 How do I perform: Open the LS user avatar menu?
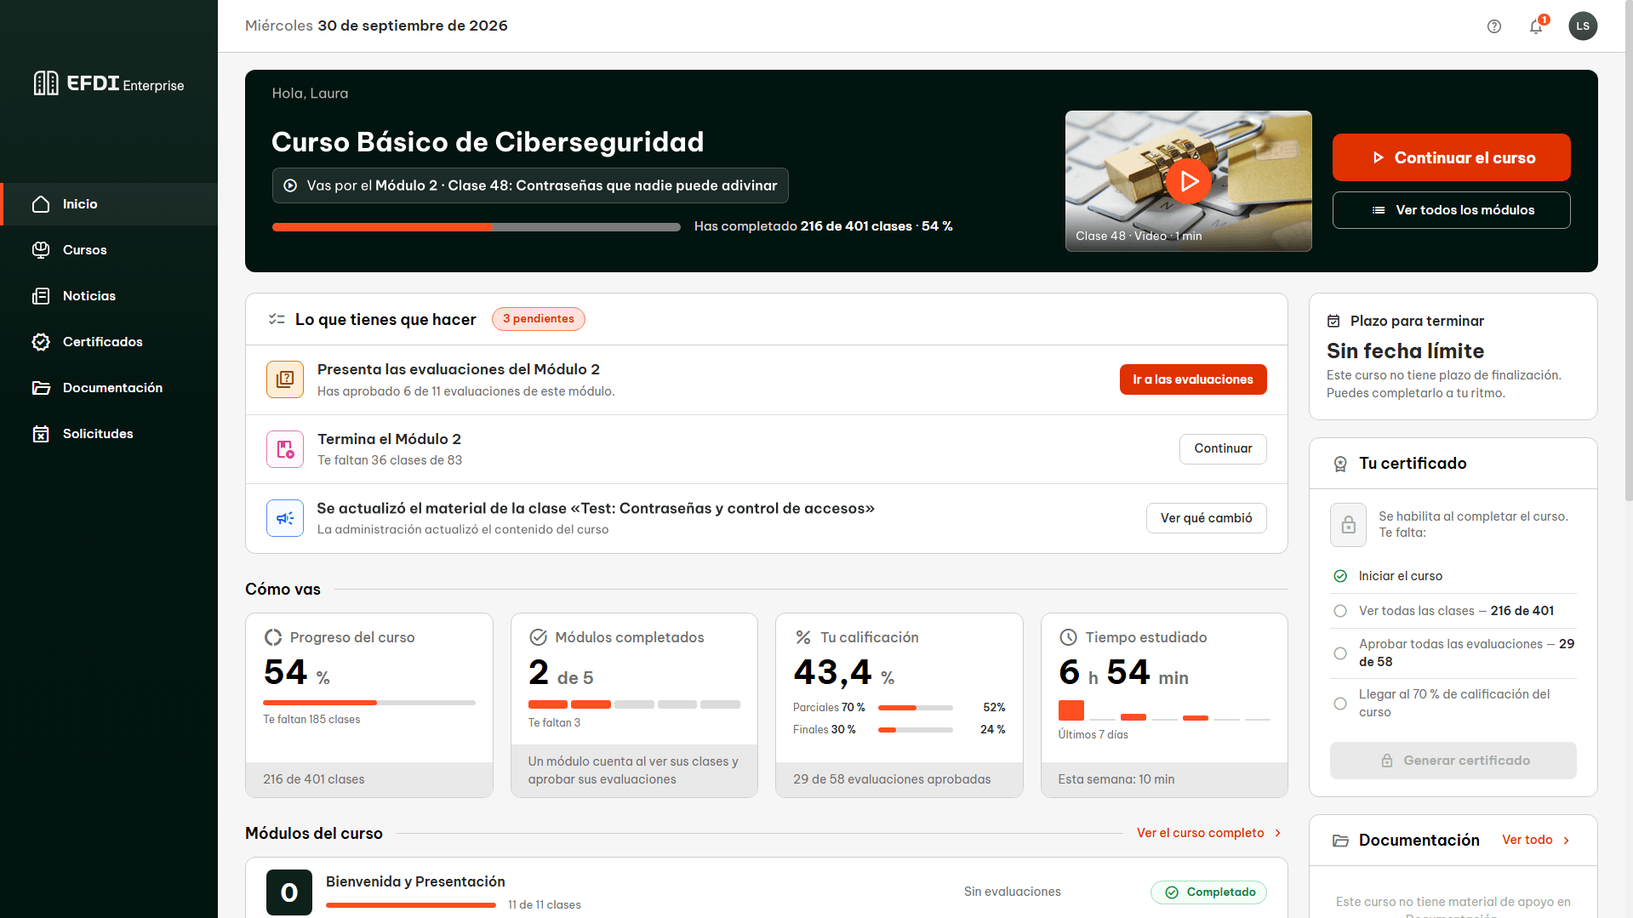pos(1583,26)
